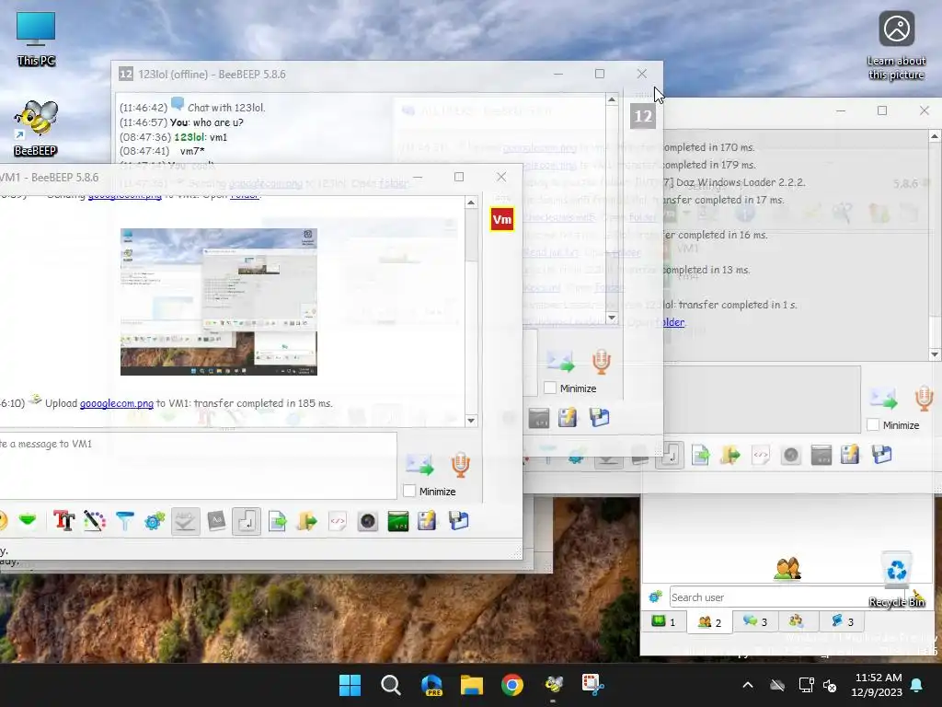942x707 pixels.
Task: Click the code snippet icon in VM1 toolbar
Action: point(338,521)
